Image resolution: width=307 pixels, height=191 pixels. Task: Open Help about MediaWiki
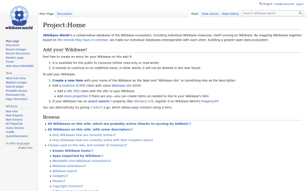[19, 66]
